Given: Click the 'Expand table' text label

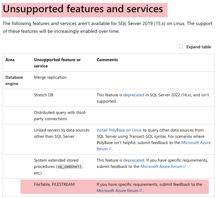Looking at the screenshot, I should point(199,47).
